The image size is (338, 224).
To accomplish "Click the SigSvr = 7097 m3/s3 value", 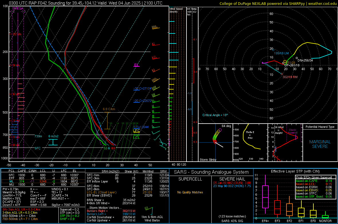I will 66,205.
